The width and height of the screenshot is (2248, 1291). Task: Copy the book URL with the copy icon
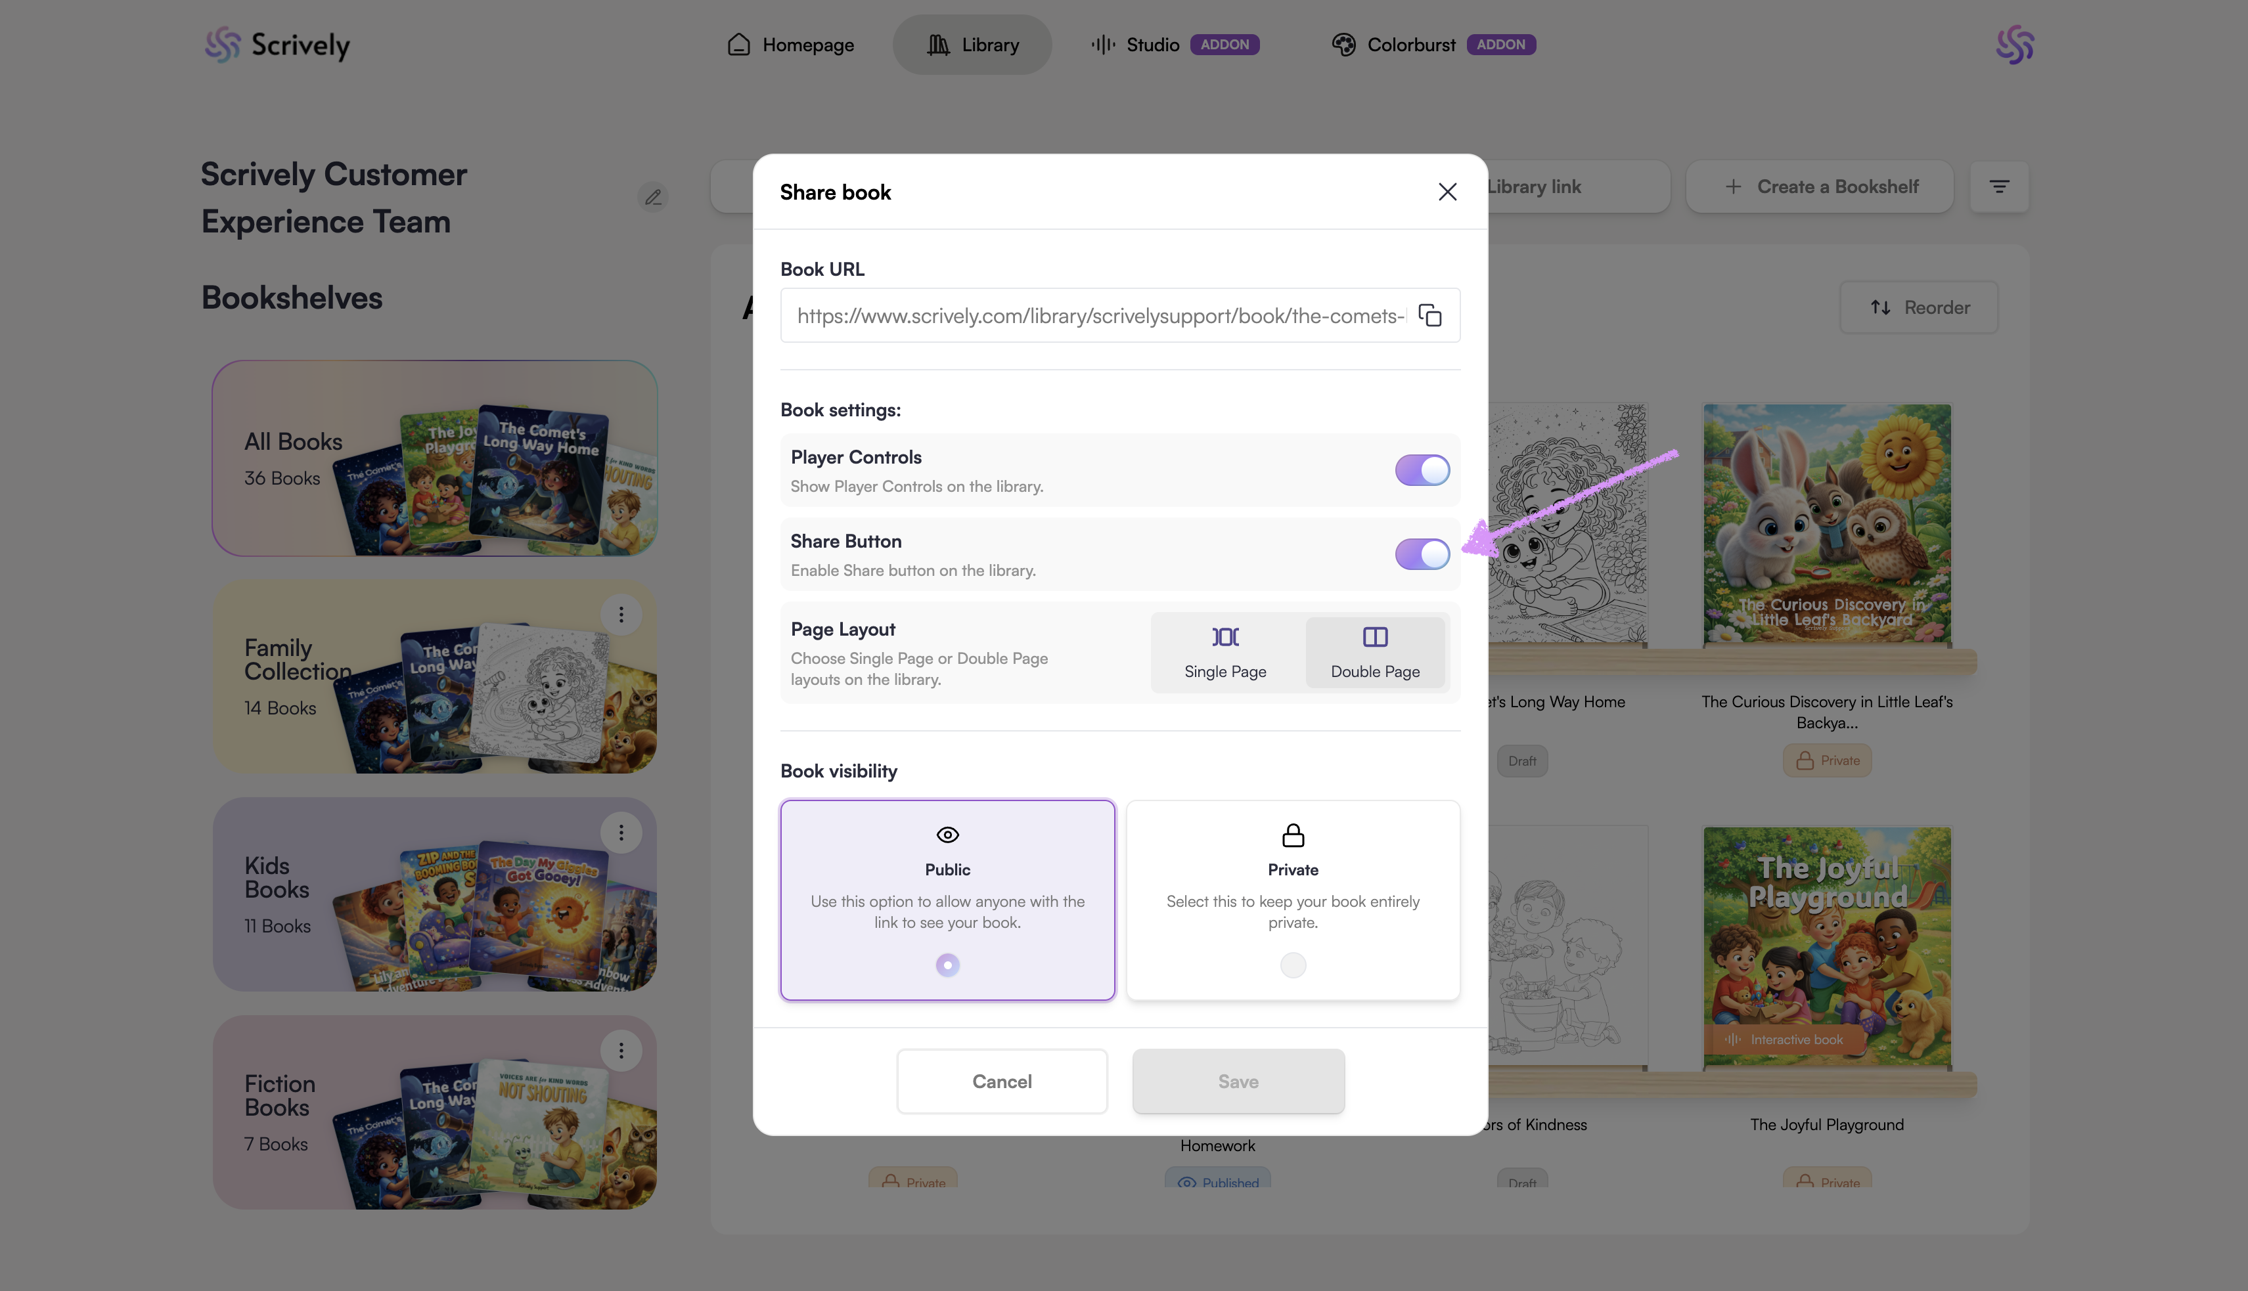point(1429,316)
